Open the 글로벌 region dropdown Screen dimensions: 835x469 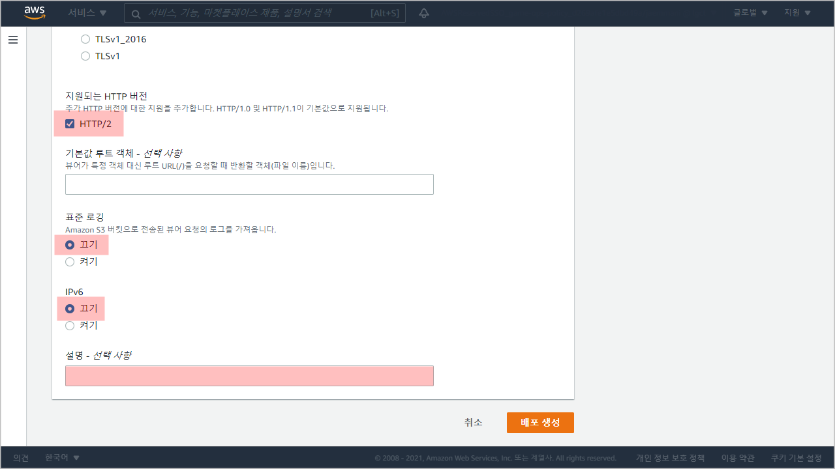(x=751, y=12)
